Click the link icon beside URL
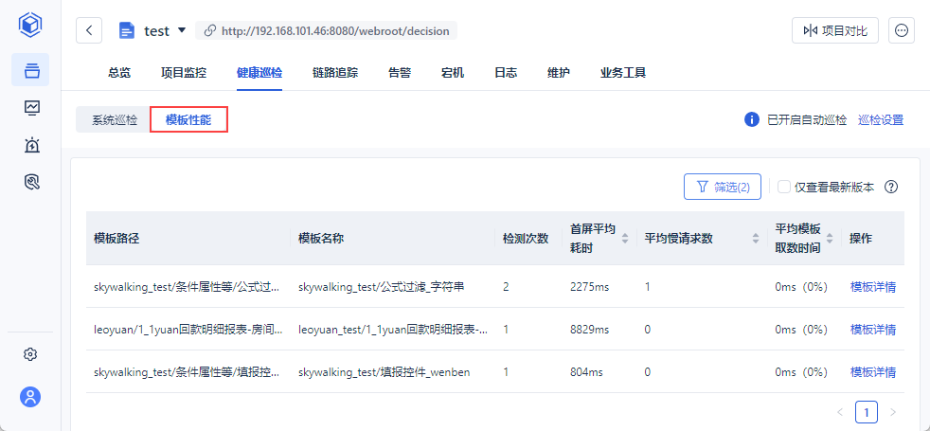This screenshot has width=930, height=431. (x=208, y=31)
